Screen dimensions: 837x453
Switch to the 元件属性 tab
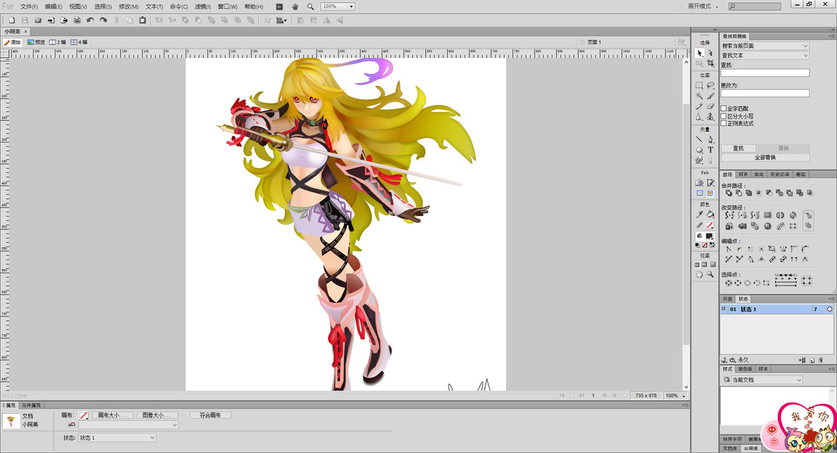pyautogui.click(x=31, y=405)
